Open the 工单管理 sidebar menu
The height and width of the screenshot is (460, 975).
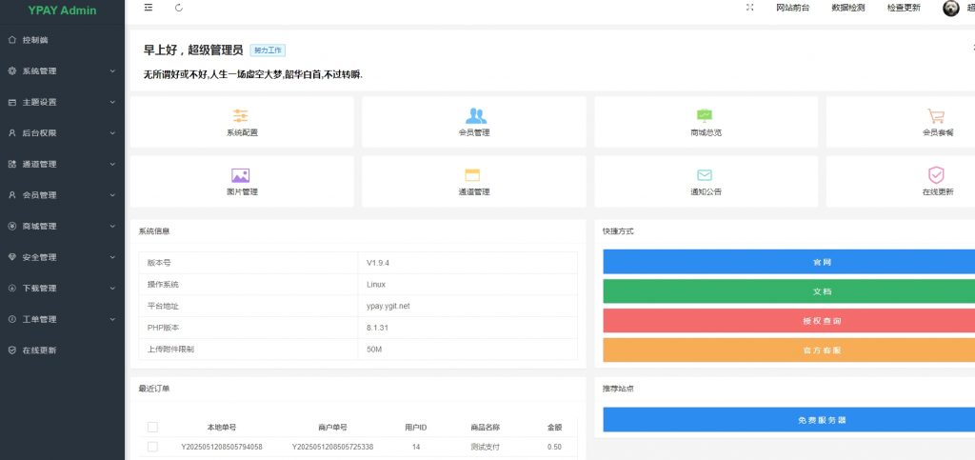[x=62, y=319]
